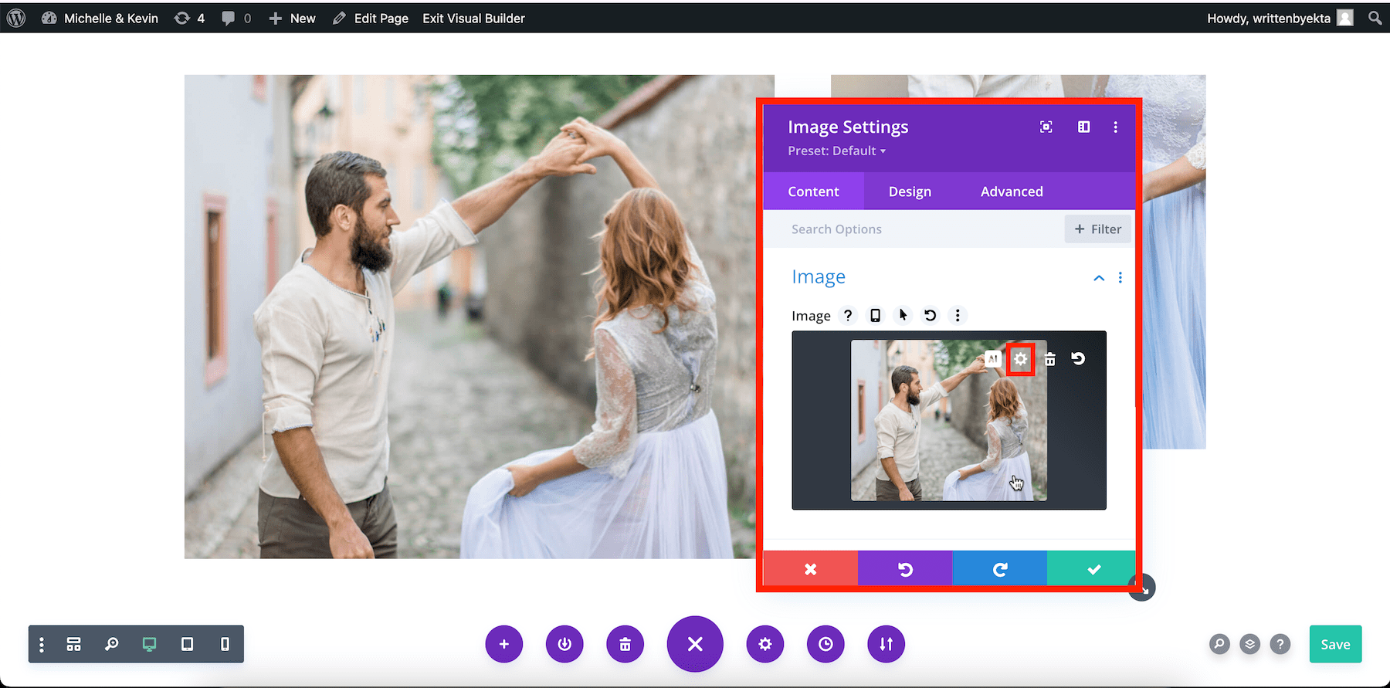
Task: Open Image field three-dot options
Action: click(x=958, y=315)
